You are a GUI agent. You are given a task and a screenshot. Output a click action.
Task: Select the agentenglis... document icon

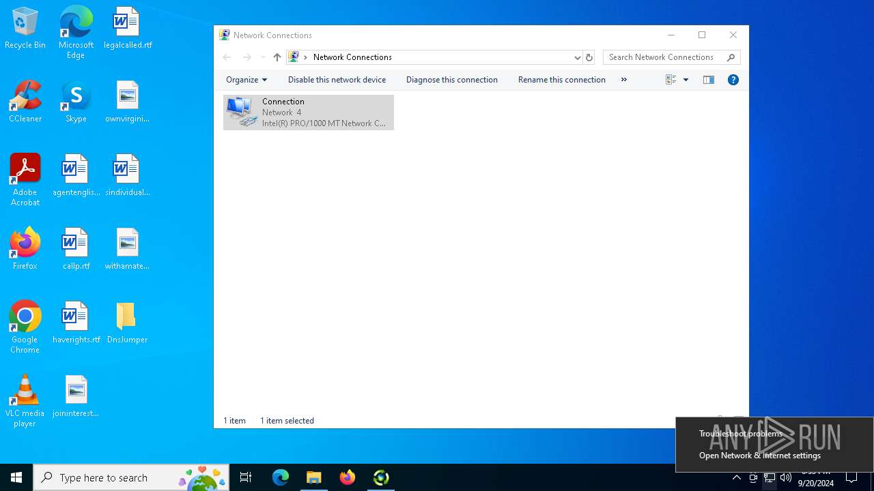point(76,176)
